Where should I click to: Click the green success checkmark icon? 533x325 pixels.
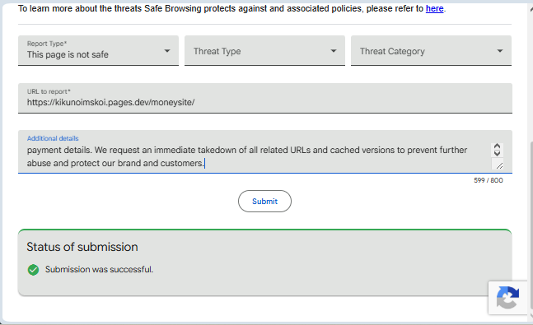(33, 270)
